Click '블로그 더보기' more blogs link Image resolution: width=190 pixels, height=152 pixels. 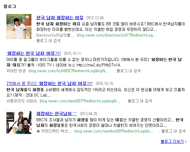(x=172, y=141)
